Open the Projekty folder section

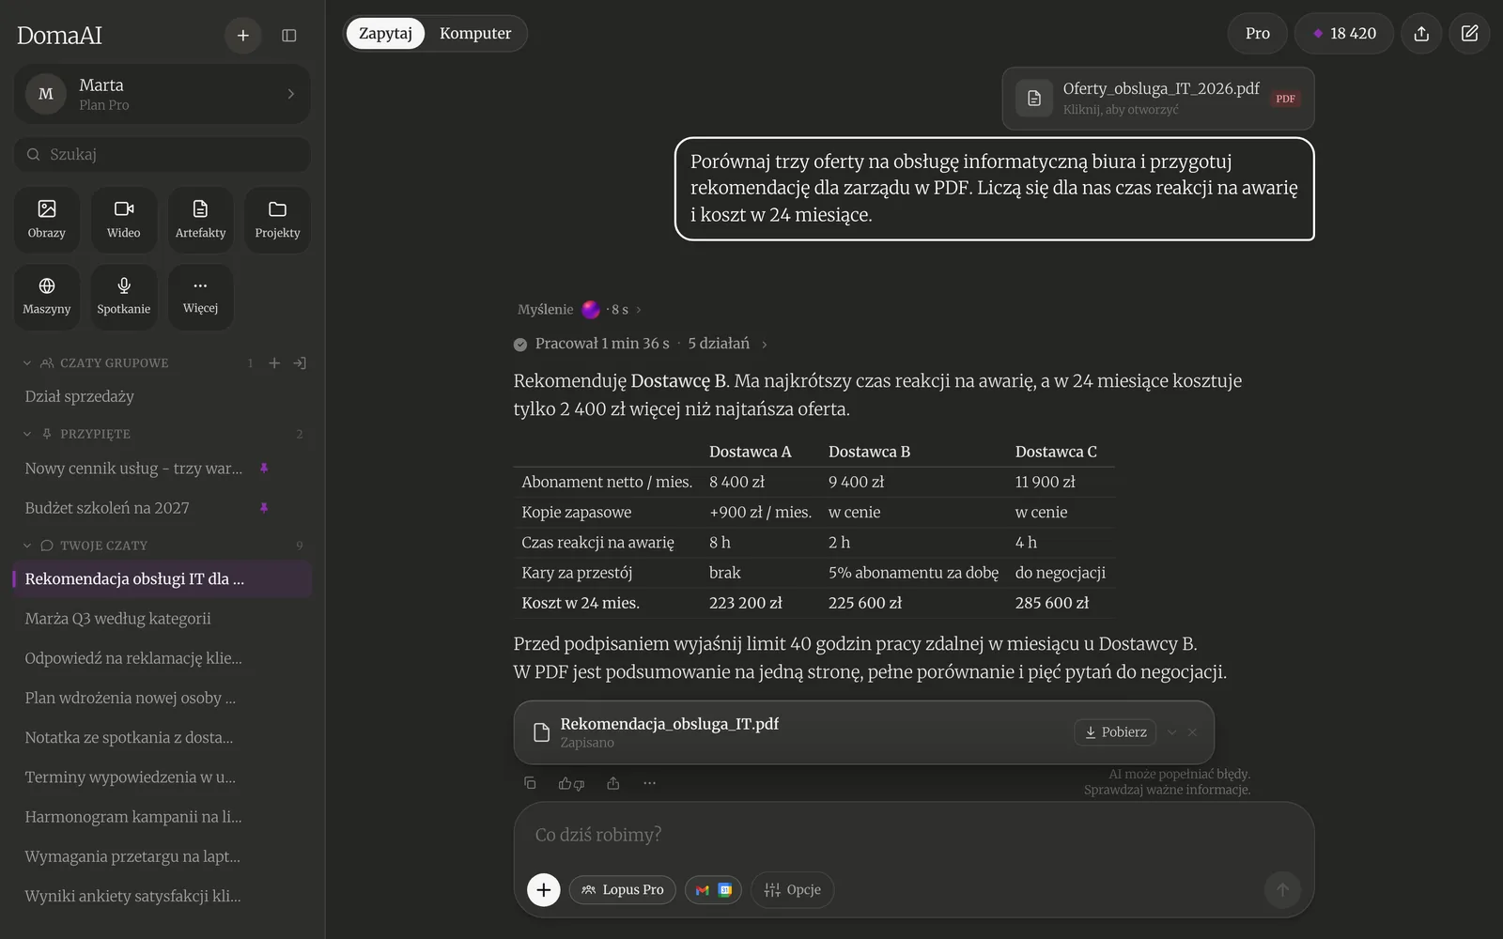pos(277,220)
